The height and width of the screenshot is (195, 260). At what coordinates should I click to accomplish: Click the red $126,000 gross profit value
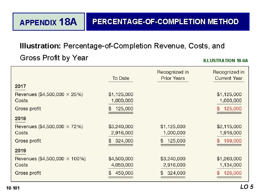coord(229,173)
